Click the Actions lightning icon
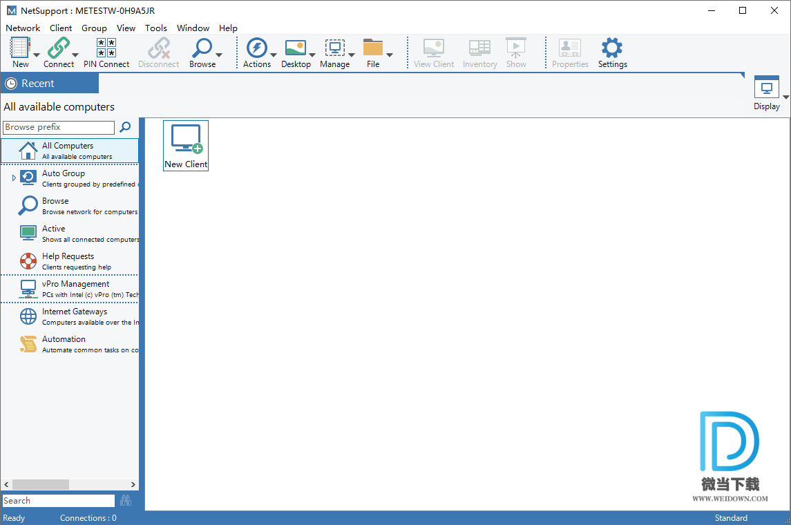 click(257, 48)
